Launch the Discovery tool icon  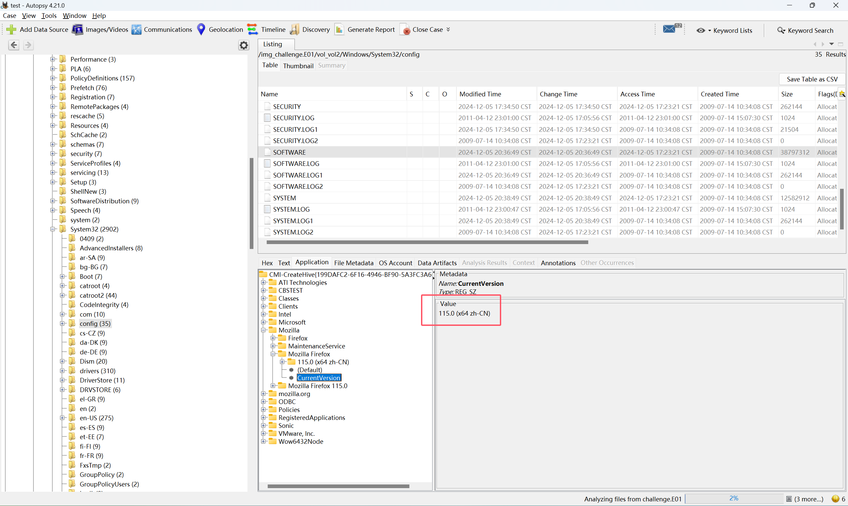point(294,30)
